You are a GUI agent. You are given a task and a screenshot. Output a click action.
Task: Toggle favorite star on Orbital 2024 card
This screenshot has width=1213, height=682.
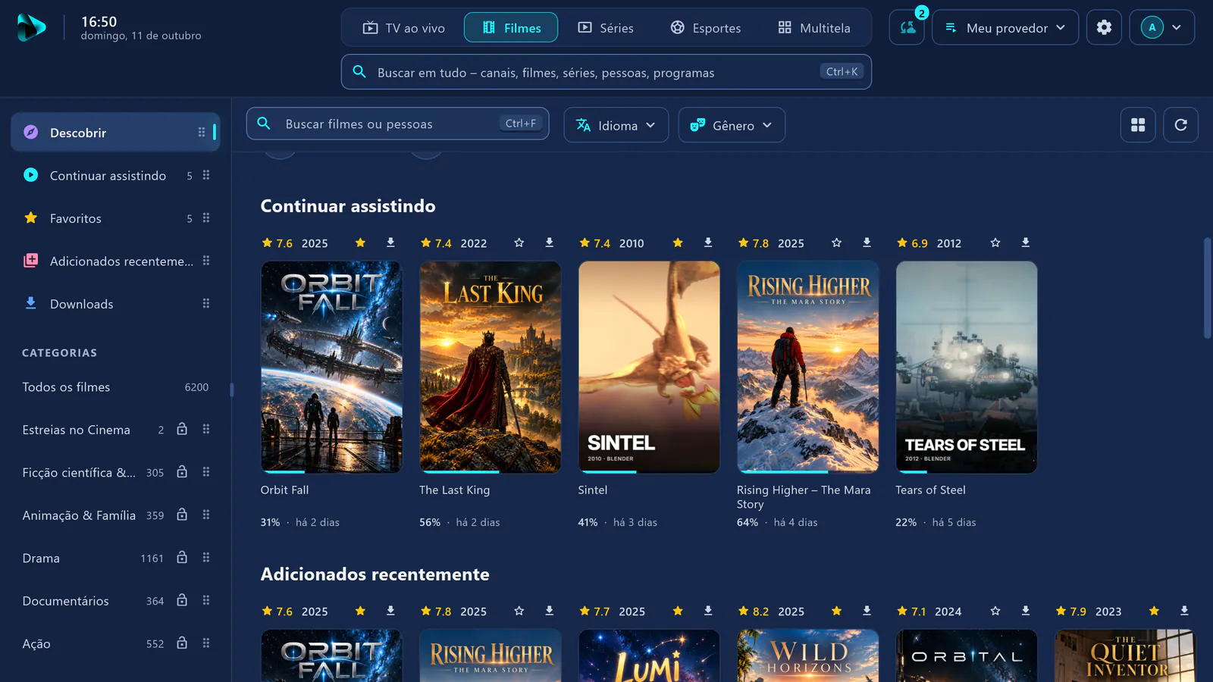point(995,611)
